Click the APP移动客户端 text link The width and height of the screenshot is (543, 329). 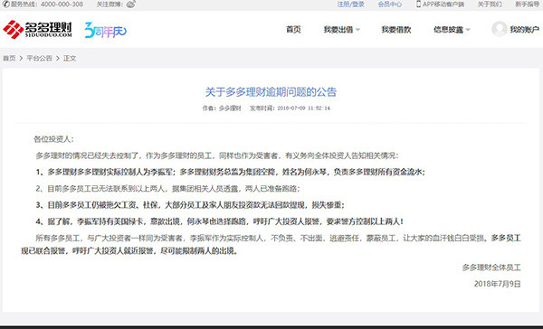click(443, 5)
